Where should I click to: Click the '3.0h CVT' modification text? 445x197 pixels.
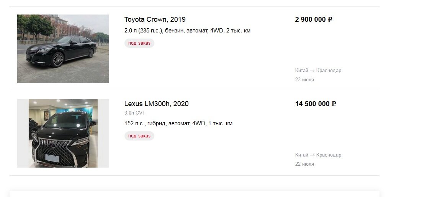pyautogui.click(x=135, y=113)
